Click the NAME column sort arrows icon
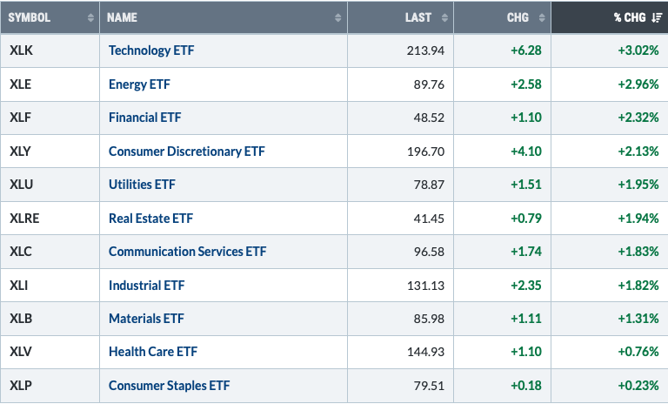The image size is (668, 404). click(337, 17)
